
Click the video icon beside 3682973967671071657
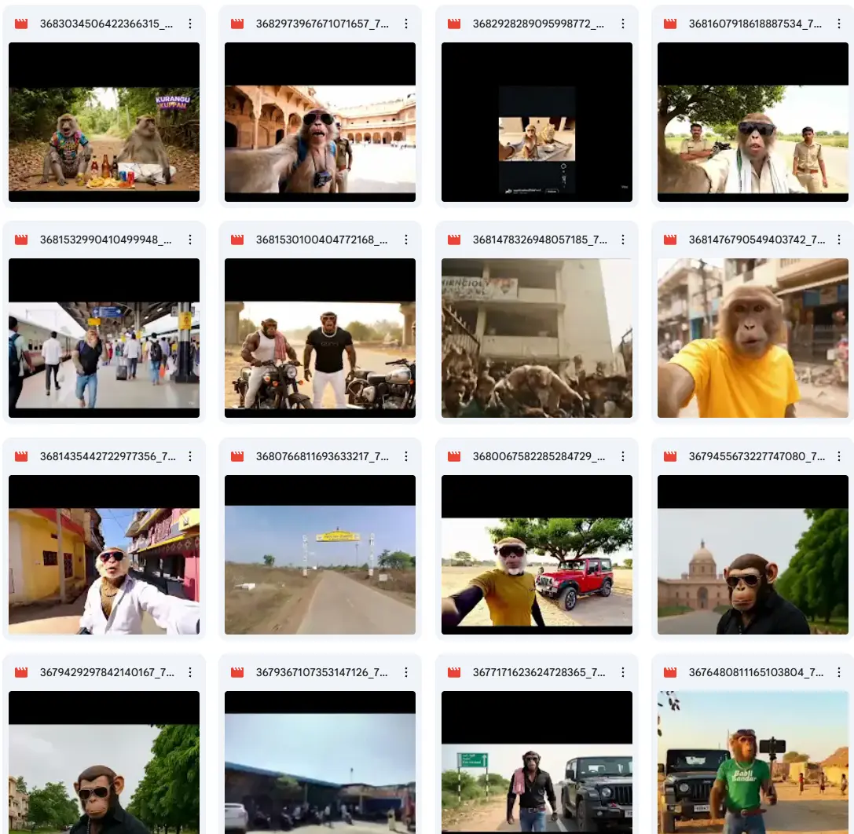[x=237, y=24]
